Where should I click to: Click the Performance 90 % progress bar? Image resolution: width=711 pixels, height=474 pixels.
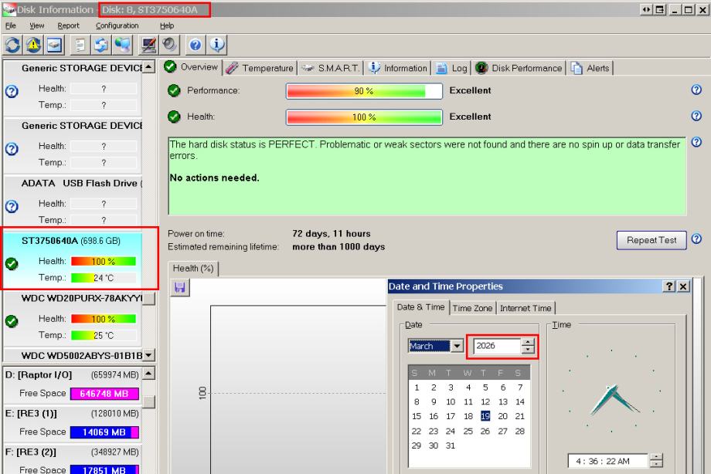pyautogui.click(x=364, y=91)
